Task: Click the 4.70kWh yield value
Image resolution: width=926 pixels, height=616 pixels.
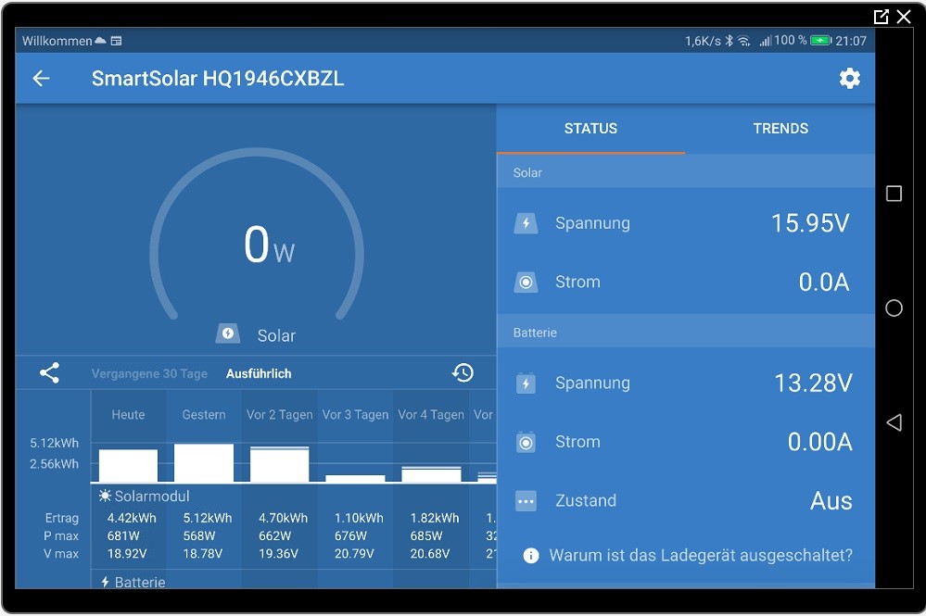Action: pos(283,518)
